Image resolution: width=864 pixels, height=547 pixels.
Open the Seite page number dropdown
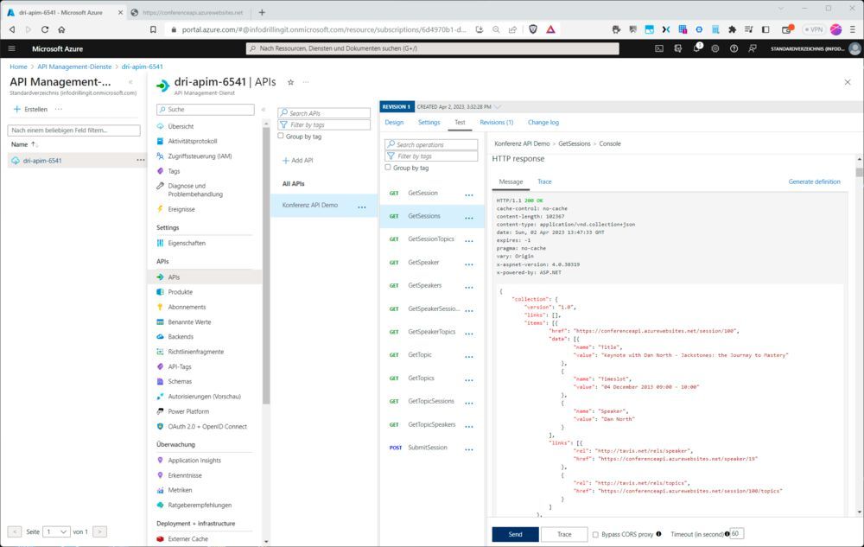tap(54, 531)
